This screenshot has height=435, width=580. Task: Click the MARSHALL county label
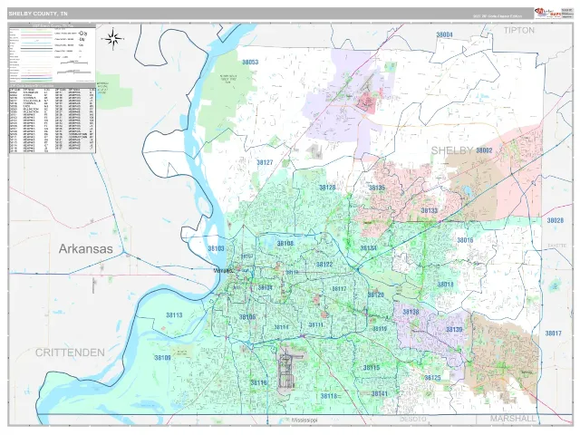pos(513,419)
